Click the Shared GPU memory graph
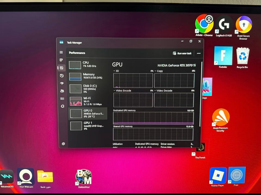This screenshot has width=261, height=195. click(153, 134)
